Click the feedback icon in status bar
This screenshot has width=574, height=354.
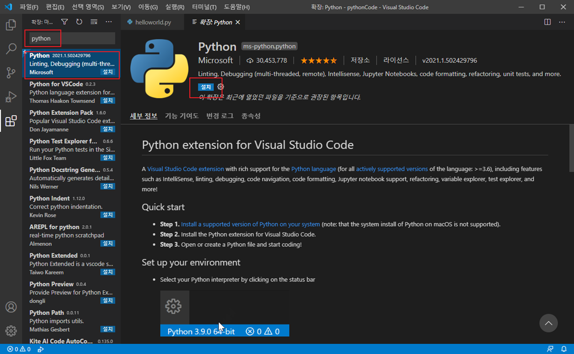coord(550,349)
